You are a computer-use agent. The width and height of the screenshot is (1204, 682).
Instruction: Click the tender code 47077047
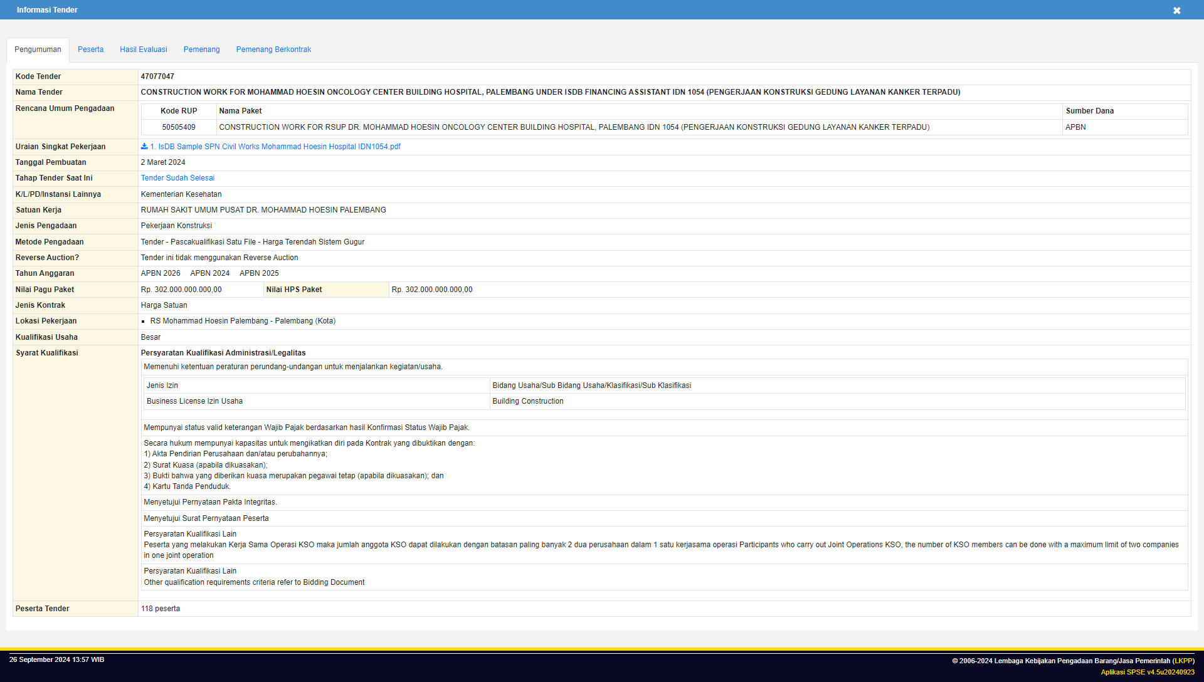click(157, 76)
